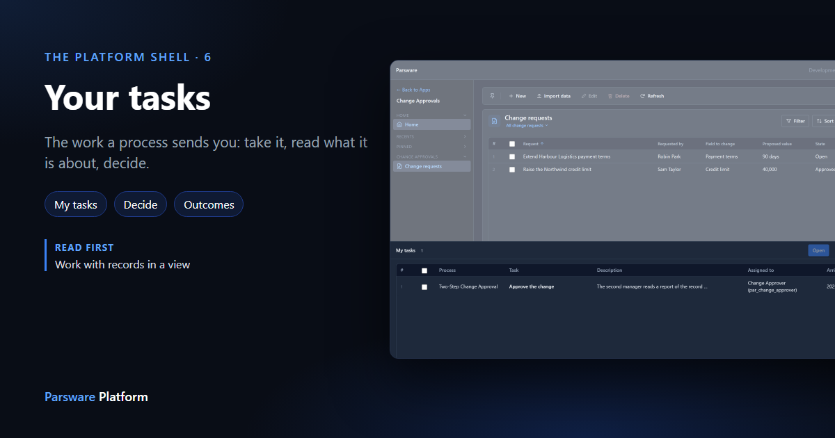Click the Approve the change task
Screen dimensions: 835x438
[532, 286]
